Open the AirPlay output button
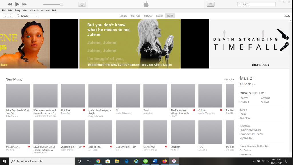The width and height of the screenshot is (293, 165). 82,4
